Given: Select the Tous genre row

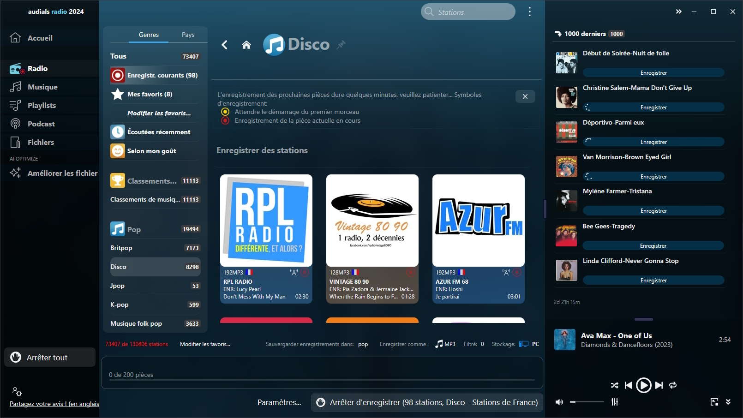Looking at the screenshot, I should [155, 56].
